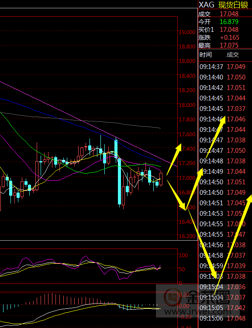The width and height of the screenshot is (252, 328).
Task: Select the 09:14:53 tick time
Action: point(211,214)
